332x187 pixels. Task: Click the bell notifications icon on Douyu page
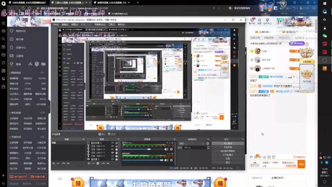point(259,20)
